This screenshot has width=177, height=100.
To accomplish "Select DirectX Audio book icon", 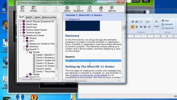I will coord(24,24).
